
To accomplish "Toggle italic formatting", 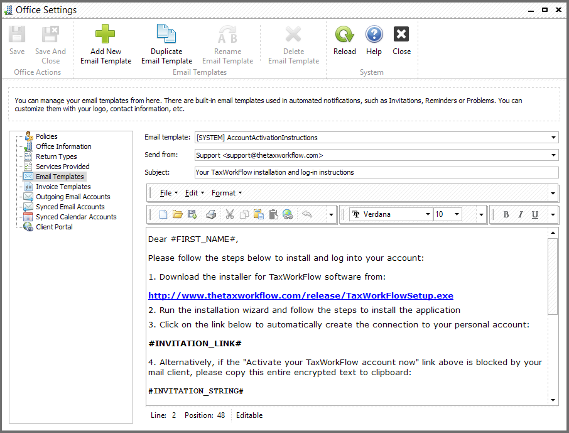I will 521,214.
